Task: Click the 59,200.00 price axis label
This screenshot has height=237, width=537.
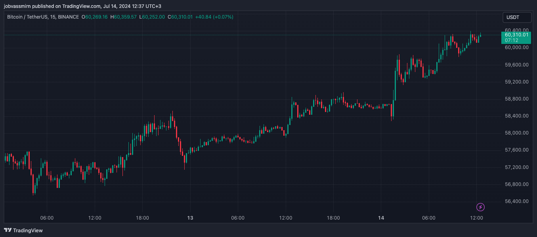Action: [x=516, y=82]
